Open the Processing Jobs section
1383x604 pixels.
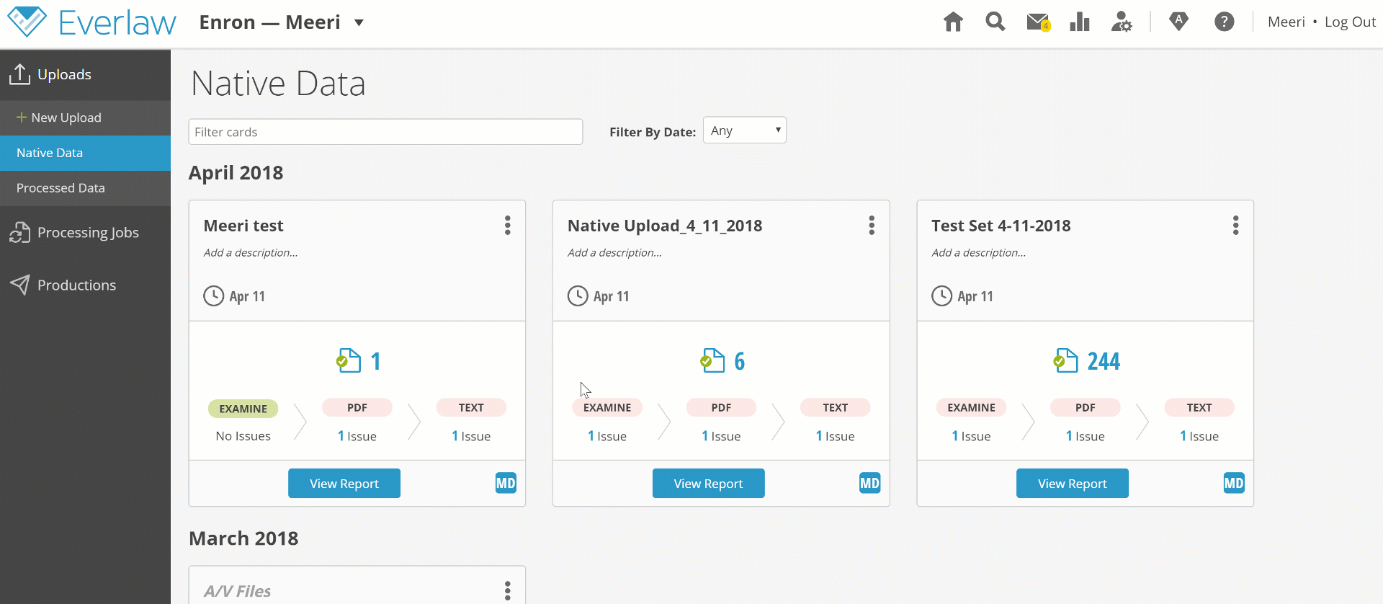point(85,233)
